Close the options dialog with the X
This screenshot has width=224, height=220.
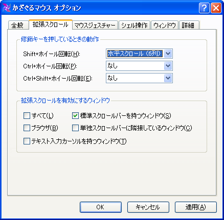(216, 8)
